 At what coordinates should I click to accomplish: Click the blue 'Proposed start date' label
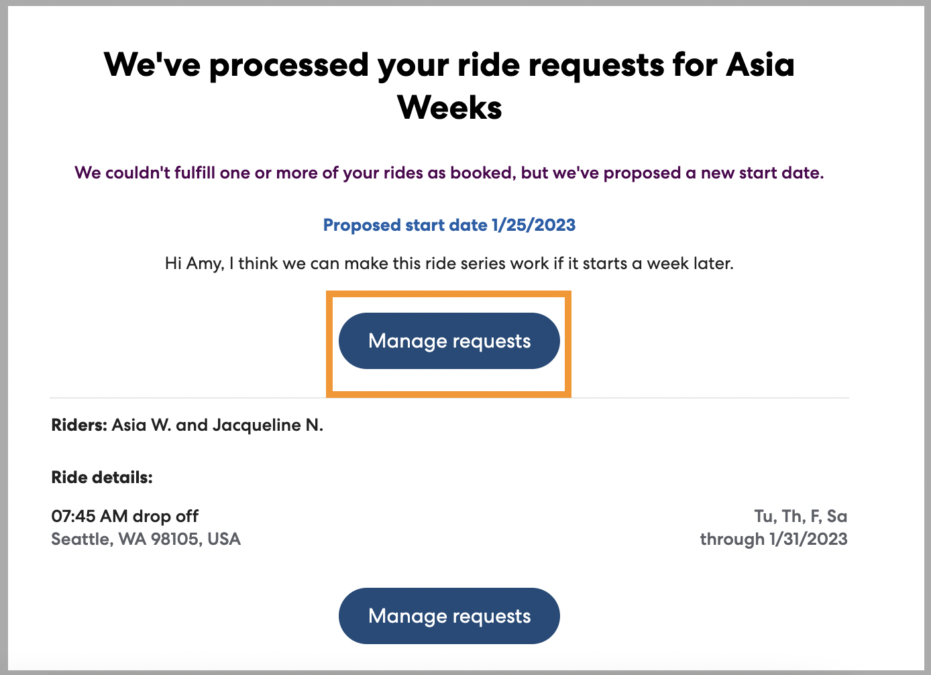click(x=406, y=225)
